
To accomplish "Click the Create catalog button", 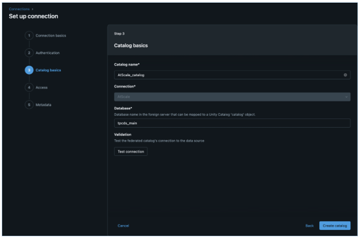I will [x=335, y=226].
